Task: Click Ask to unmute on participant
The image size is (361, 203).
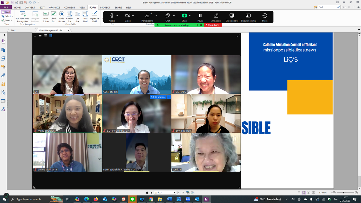Action: click(x=158, y=97)
